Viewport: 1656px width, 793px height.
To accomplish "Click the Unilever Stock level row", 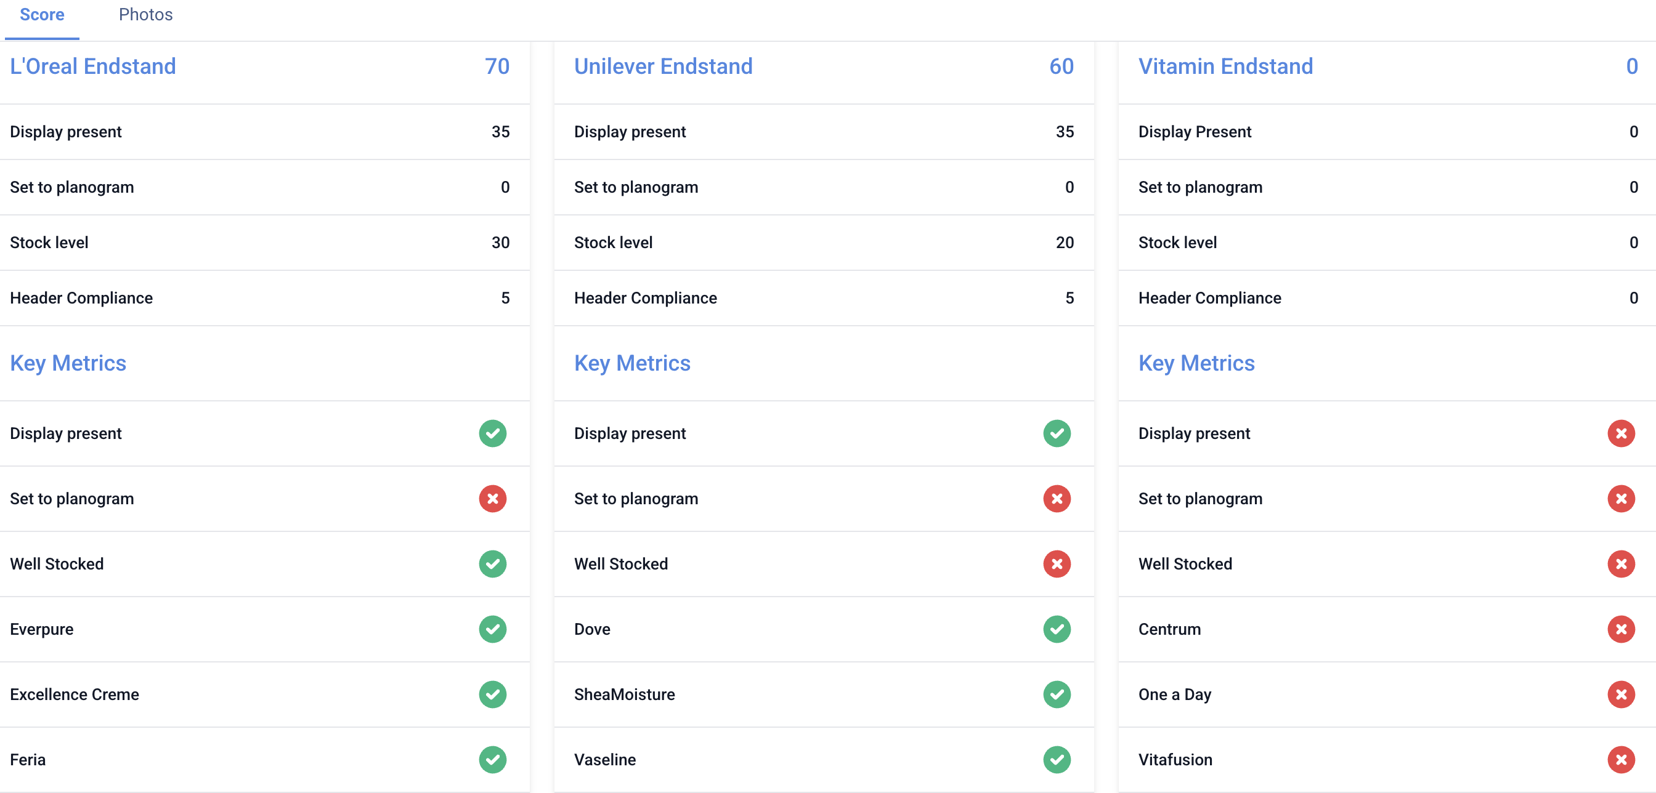I will pyautogui.click(x=823, y=242).
